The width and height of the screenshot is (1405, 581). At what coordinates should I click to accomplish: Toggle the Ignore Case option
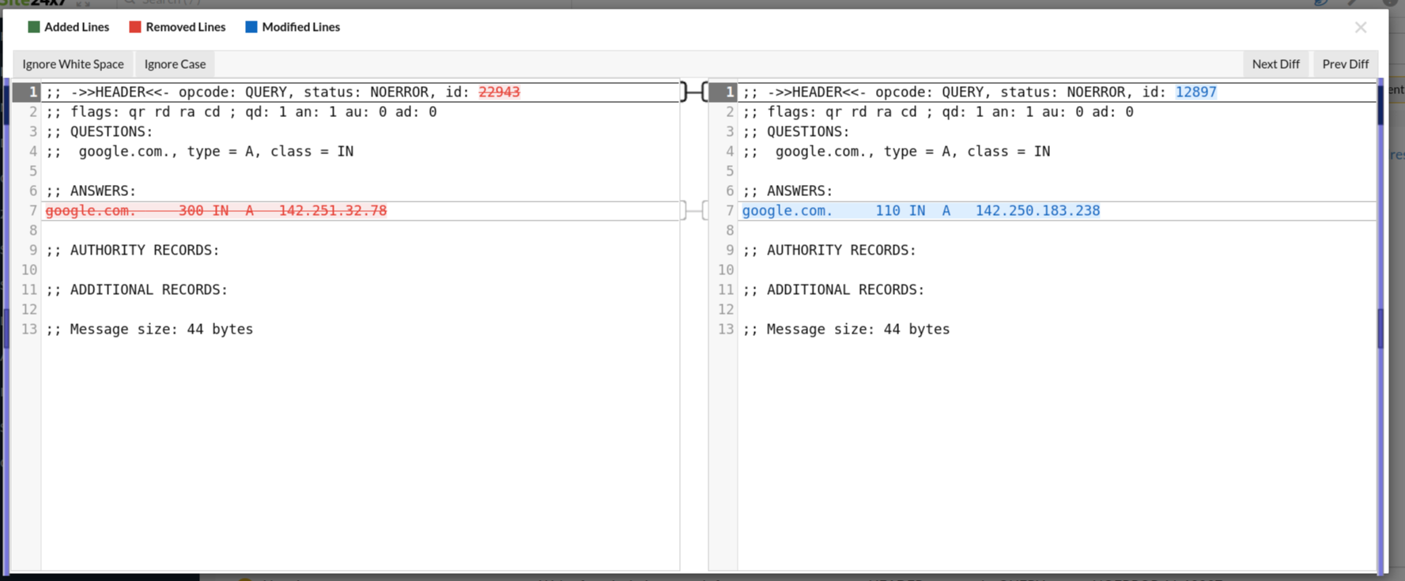tap(175, 64)
